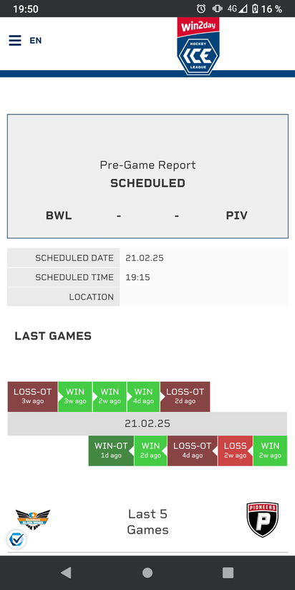The width and height of the screenshot is (295, 590).
Task: Tap the 21.02.25 date bar in timeline
Action: point(147,424)
